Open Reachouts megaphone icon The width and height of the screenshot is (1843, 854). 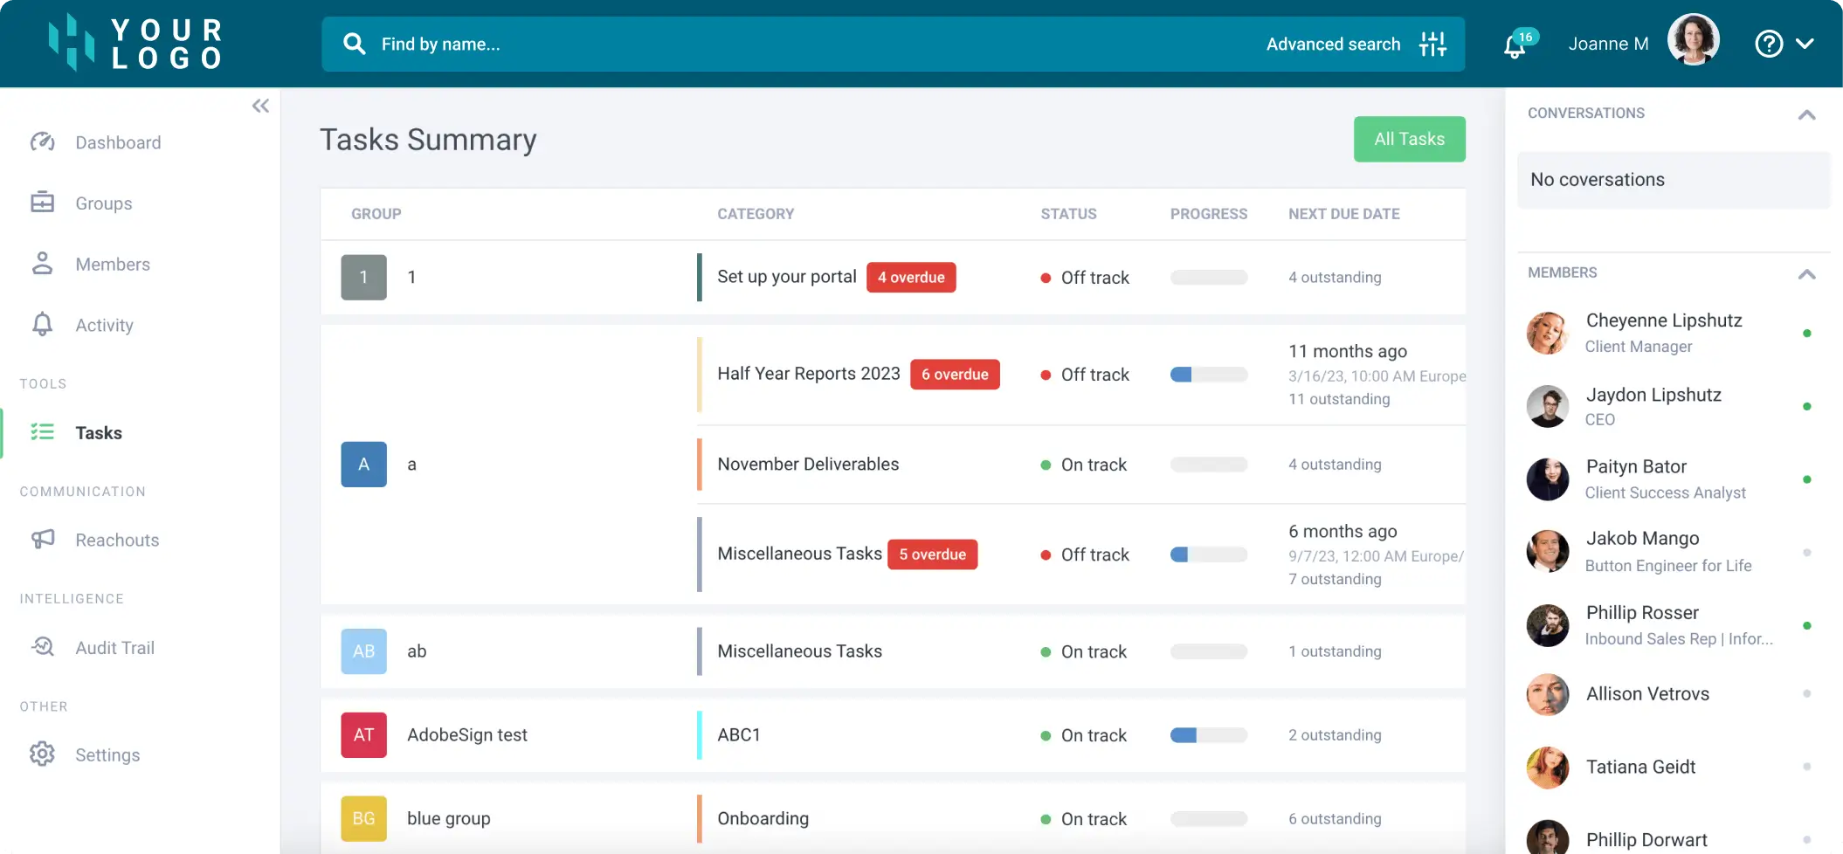pos(43,540)
